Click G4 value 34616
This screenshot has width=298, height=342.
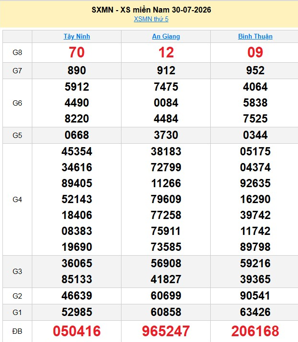click(x=77, y=167)
